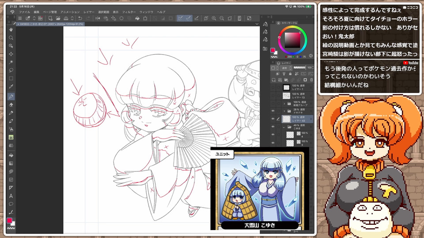Collapse the こゆき layer folder
424x238 pixels.
click(x=284, y=126)
